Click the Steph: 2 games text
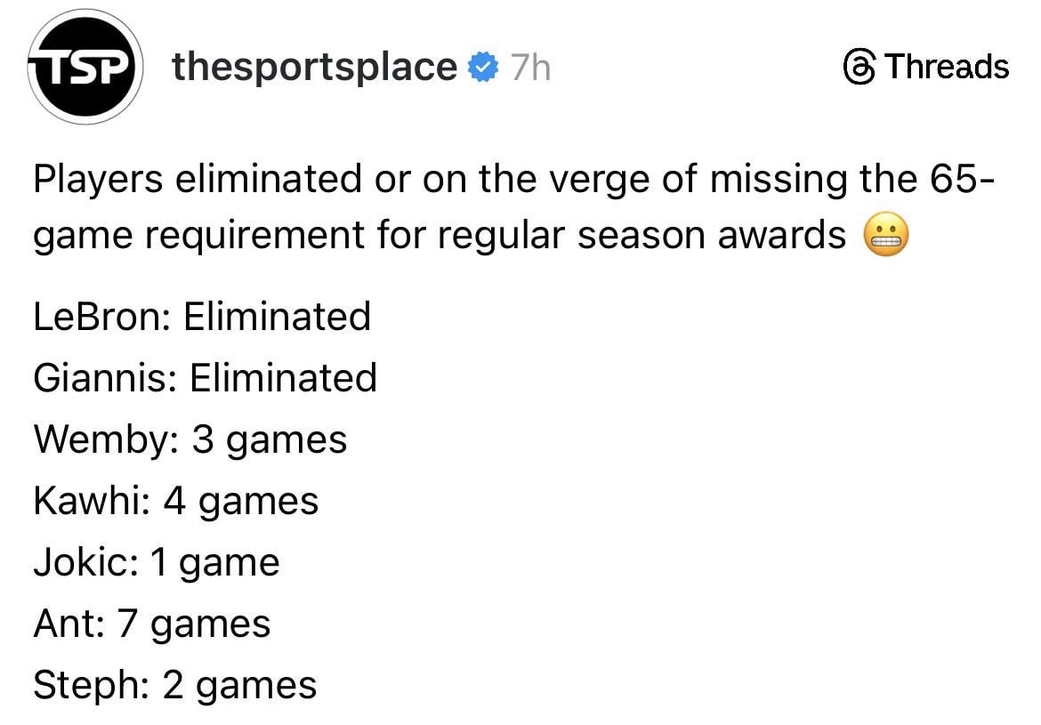This screenshot has width=1041, height=725. (x=173, y=685)
